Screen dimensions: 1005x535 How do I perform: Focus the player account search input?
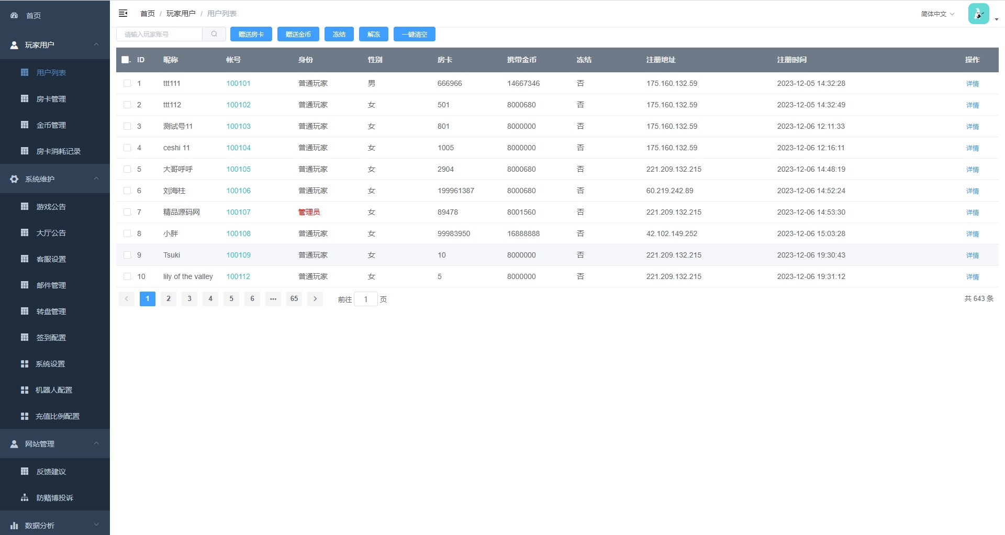point(160,34)
